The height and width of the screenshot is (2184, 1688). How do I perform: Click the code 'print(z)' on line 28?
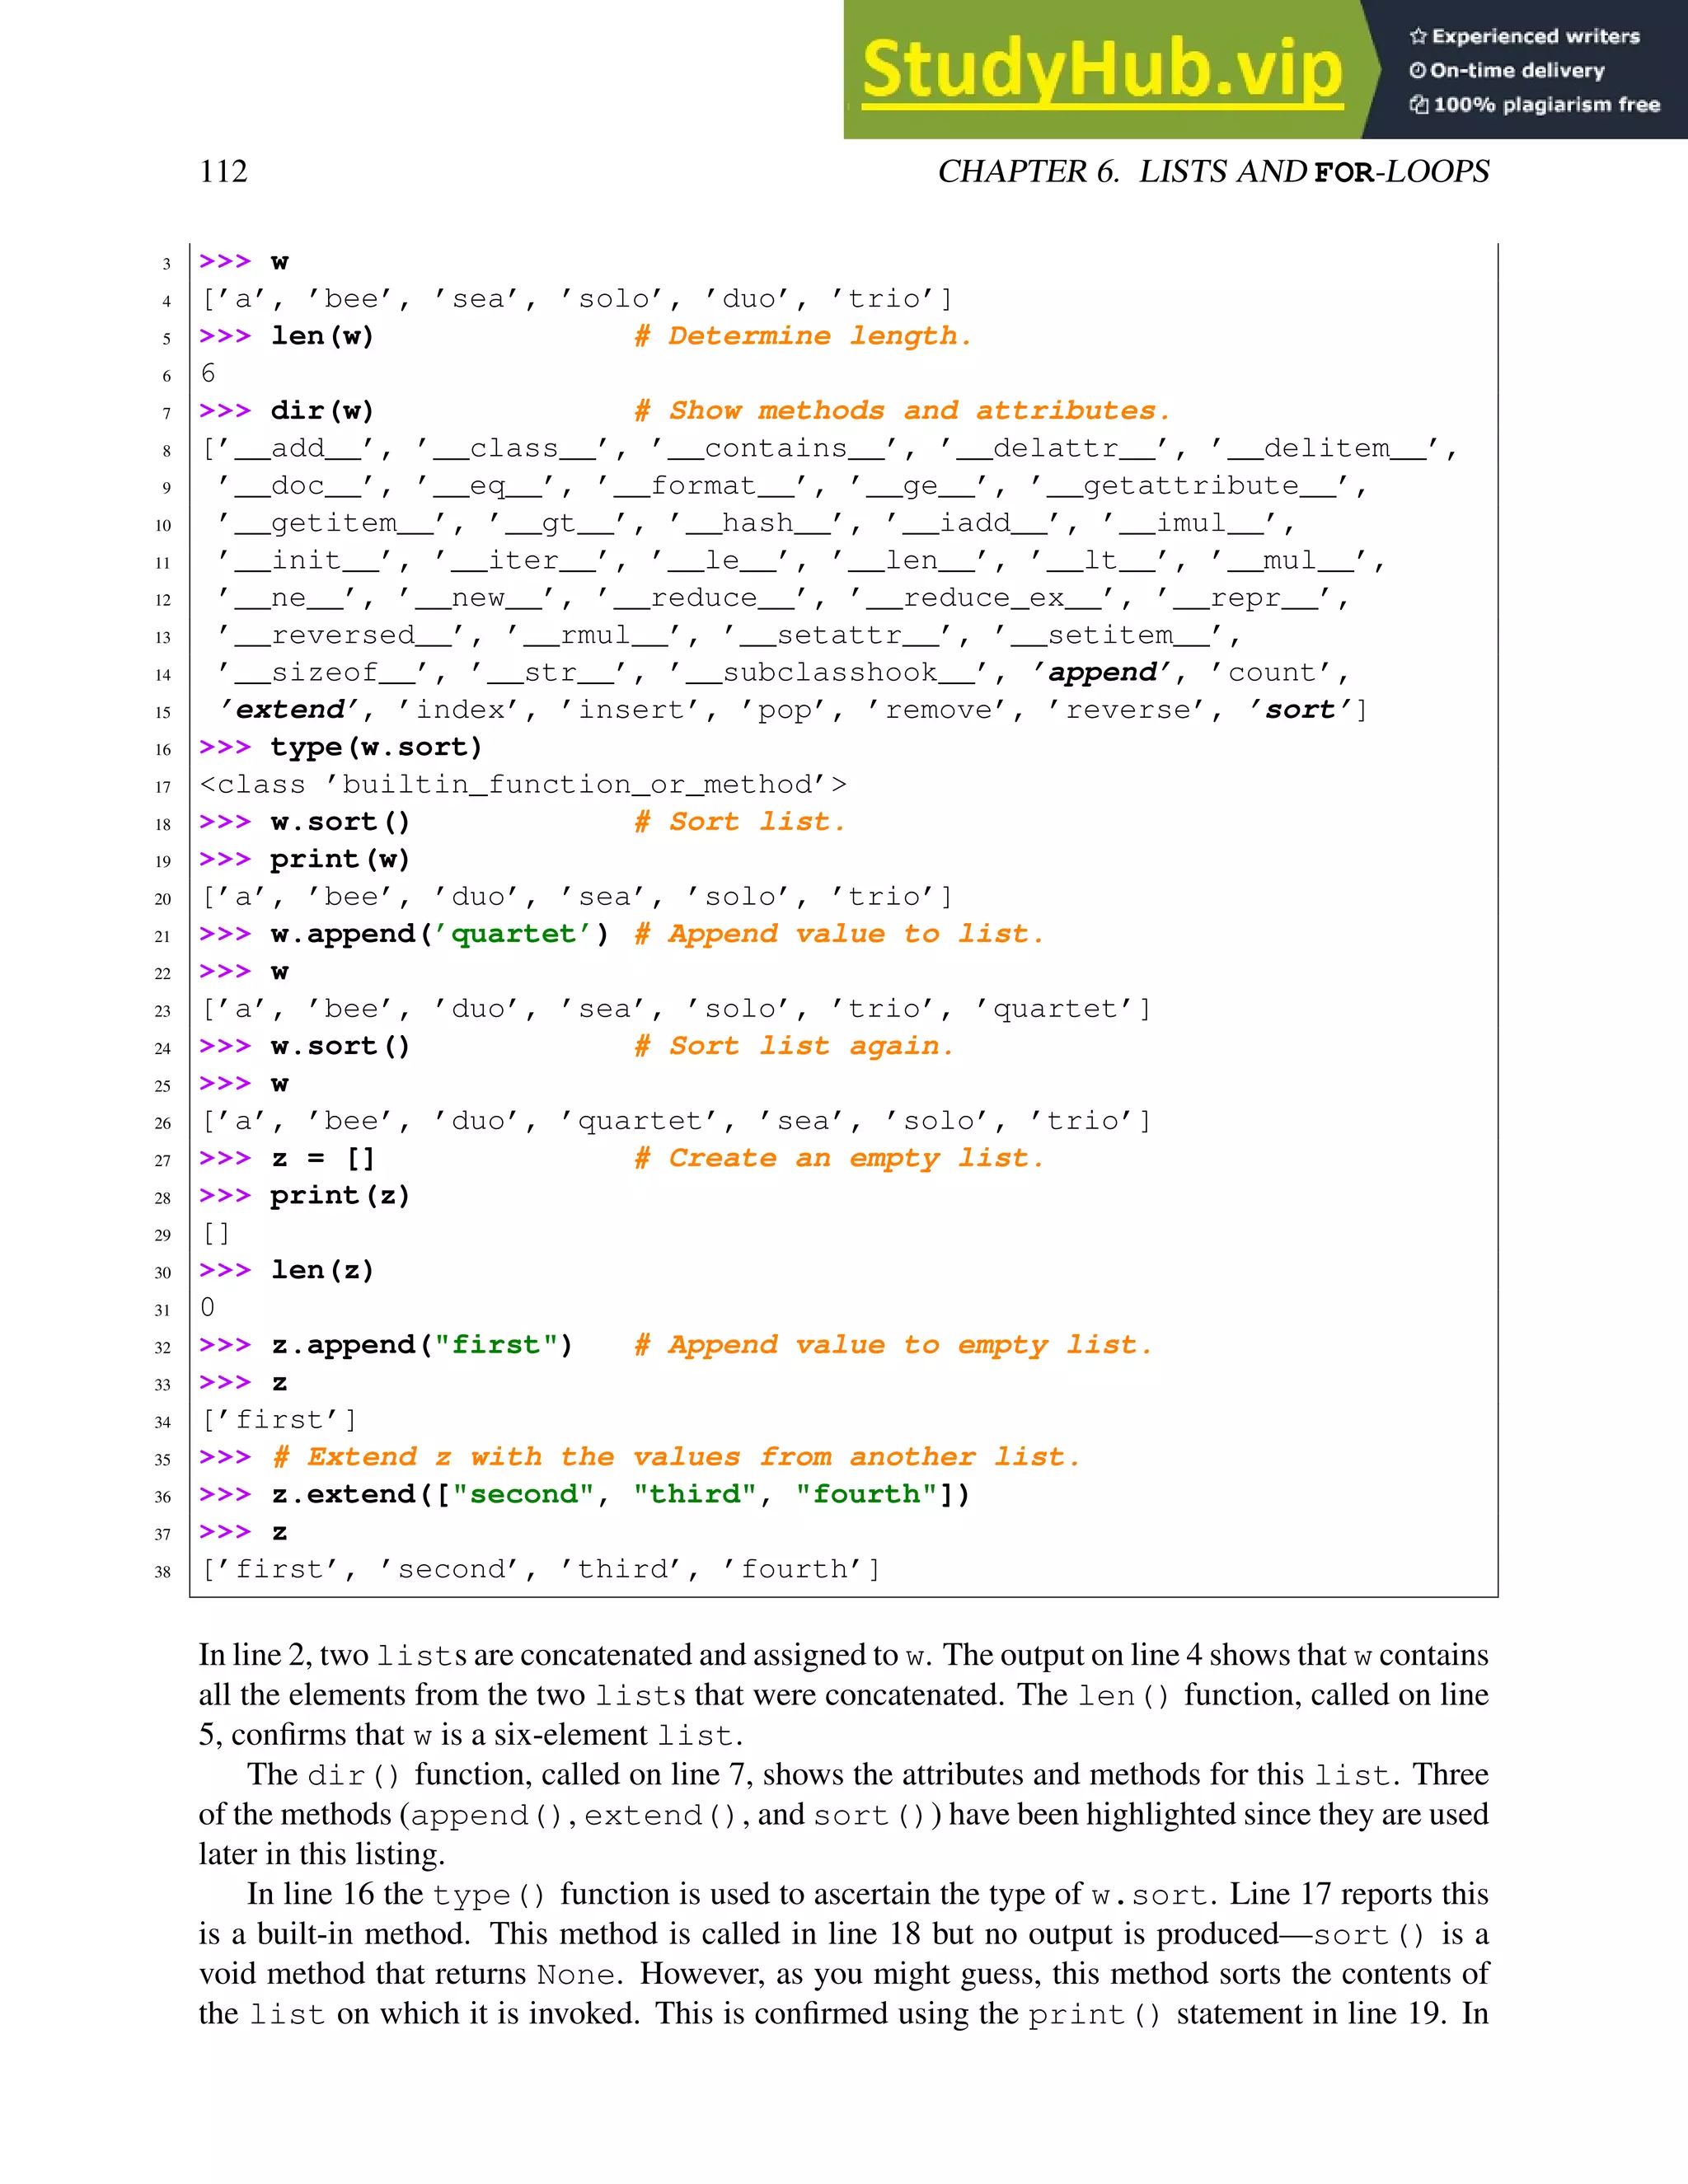pos(340,1196)
